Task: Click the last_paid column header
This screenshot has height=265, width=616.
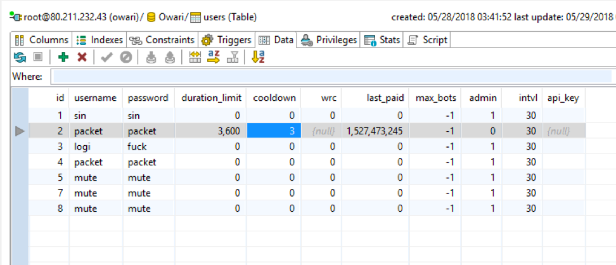Action: tap(384, 98)
